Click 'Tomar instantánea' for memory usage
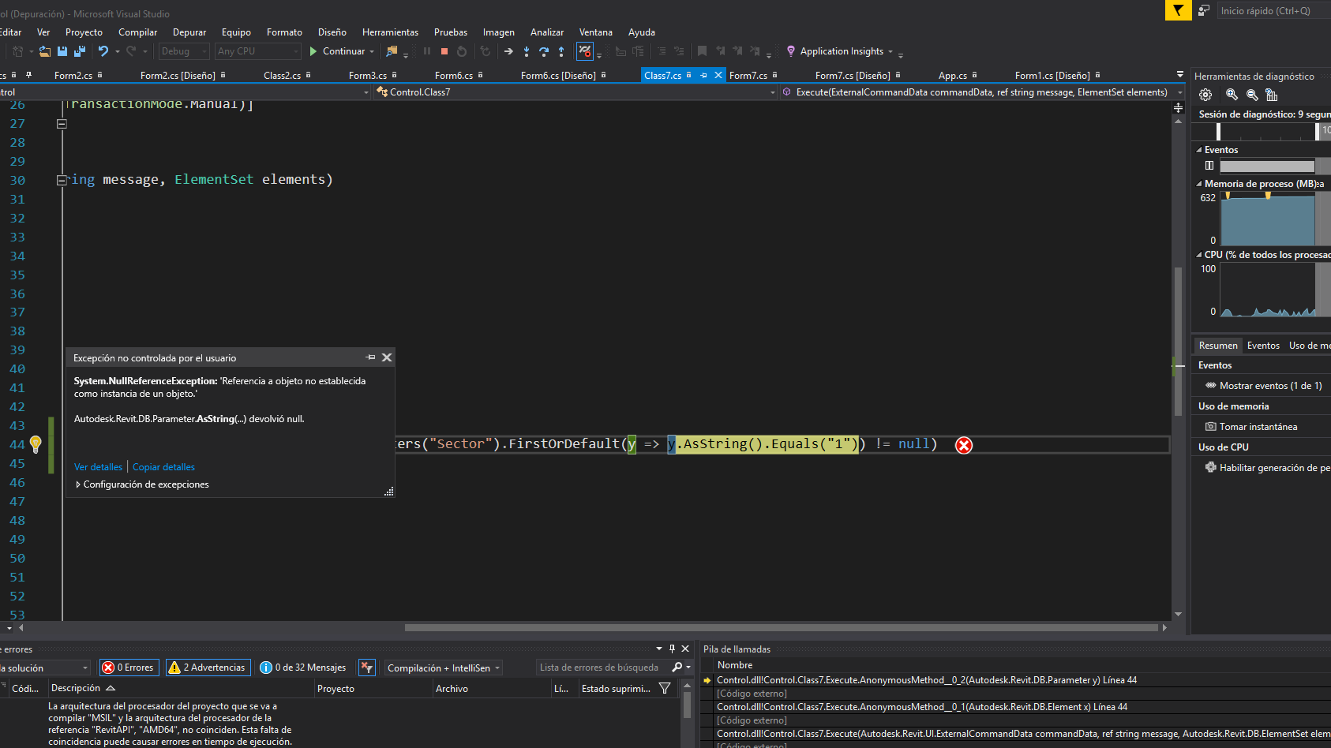This screenshot has height=748, width=1331. coord(1260,426)
